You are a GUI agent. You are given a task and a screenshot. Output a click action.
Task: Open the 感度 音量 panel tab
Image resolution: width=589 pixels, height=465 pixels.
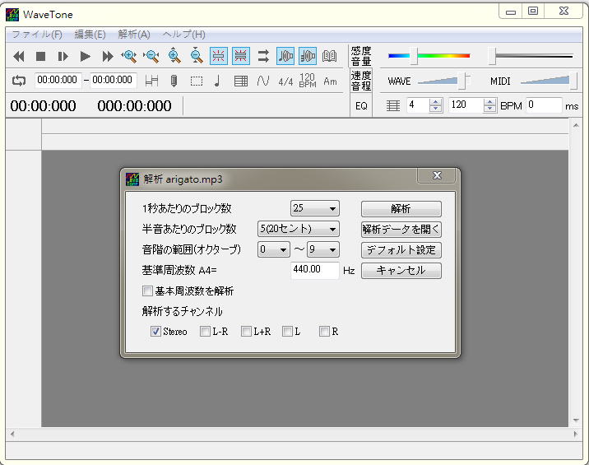[361, 56]
